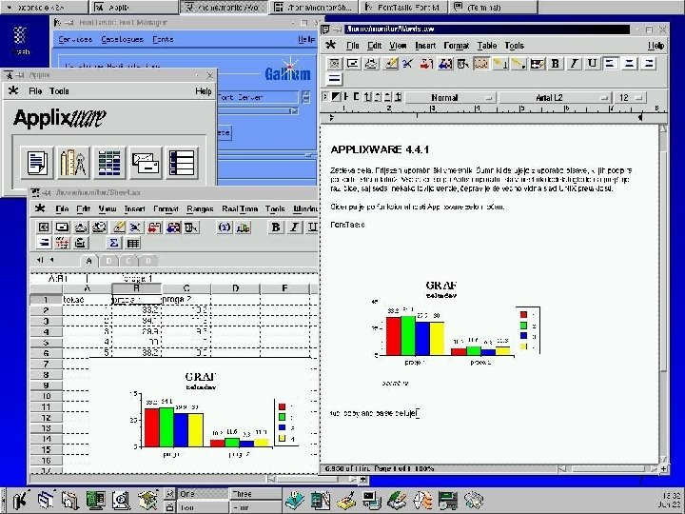The height and width of the screenshot is (514, 685).
Task: Click the red Copy icon in Words toolbar
Action: point(426,64)
